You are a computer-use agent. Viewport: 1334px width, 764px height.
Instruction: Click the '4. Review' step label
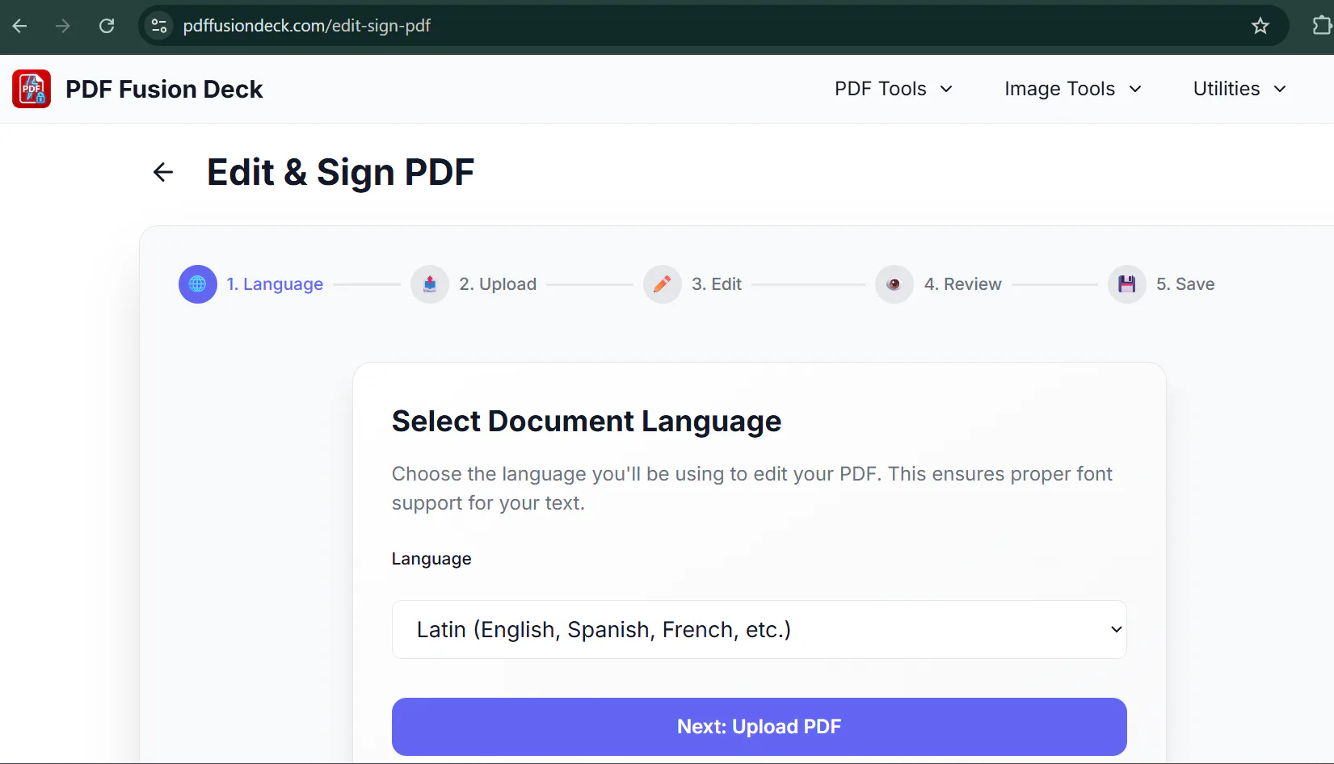[x=963, y=284]
